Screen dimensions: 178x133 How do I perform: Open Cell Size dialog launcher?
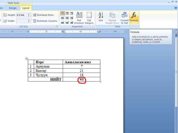[x=57, y=26]
